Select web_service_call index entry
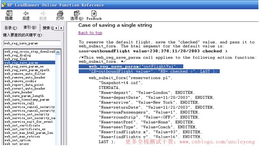 pyautogui.click(x=19, y=103)
